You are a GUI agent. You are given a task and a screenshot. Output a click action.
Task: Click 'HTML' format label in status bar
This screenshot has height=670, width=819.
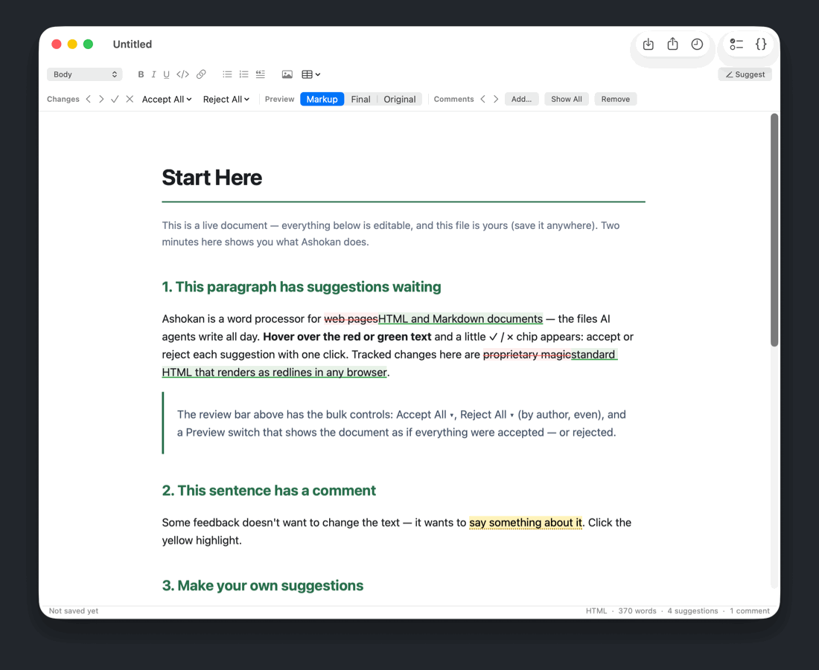point(596,611)
